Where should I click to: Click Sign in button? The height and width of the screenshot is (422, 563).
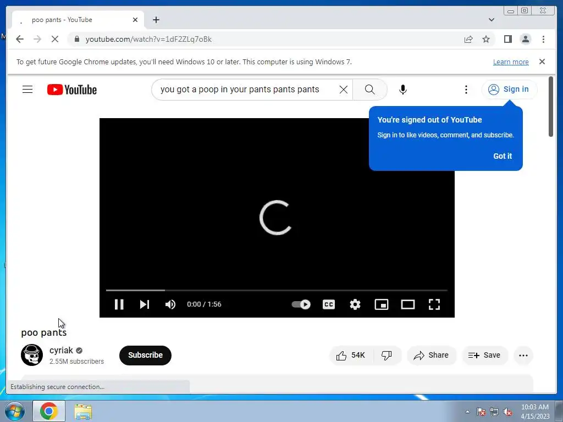pyautogui.click(x=509, y=90)
